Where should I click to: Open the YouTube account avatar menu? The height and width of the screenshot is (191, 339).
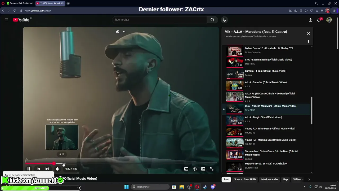tap(329, 20)
